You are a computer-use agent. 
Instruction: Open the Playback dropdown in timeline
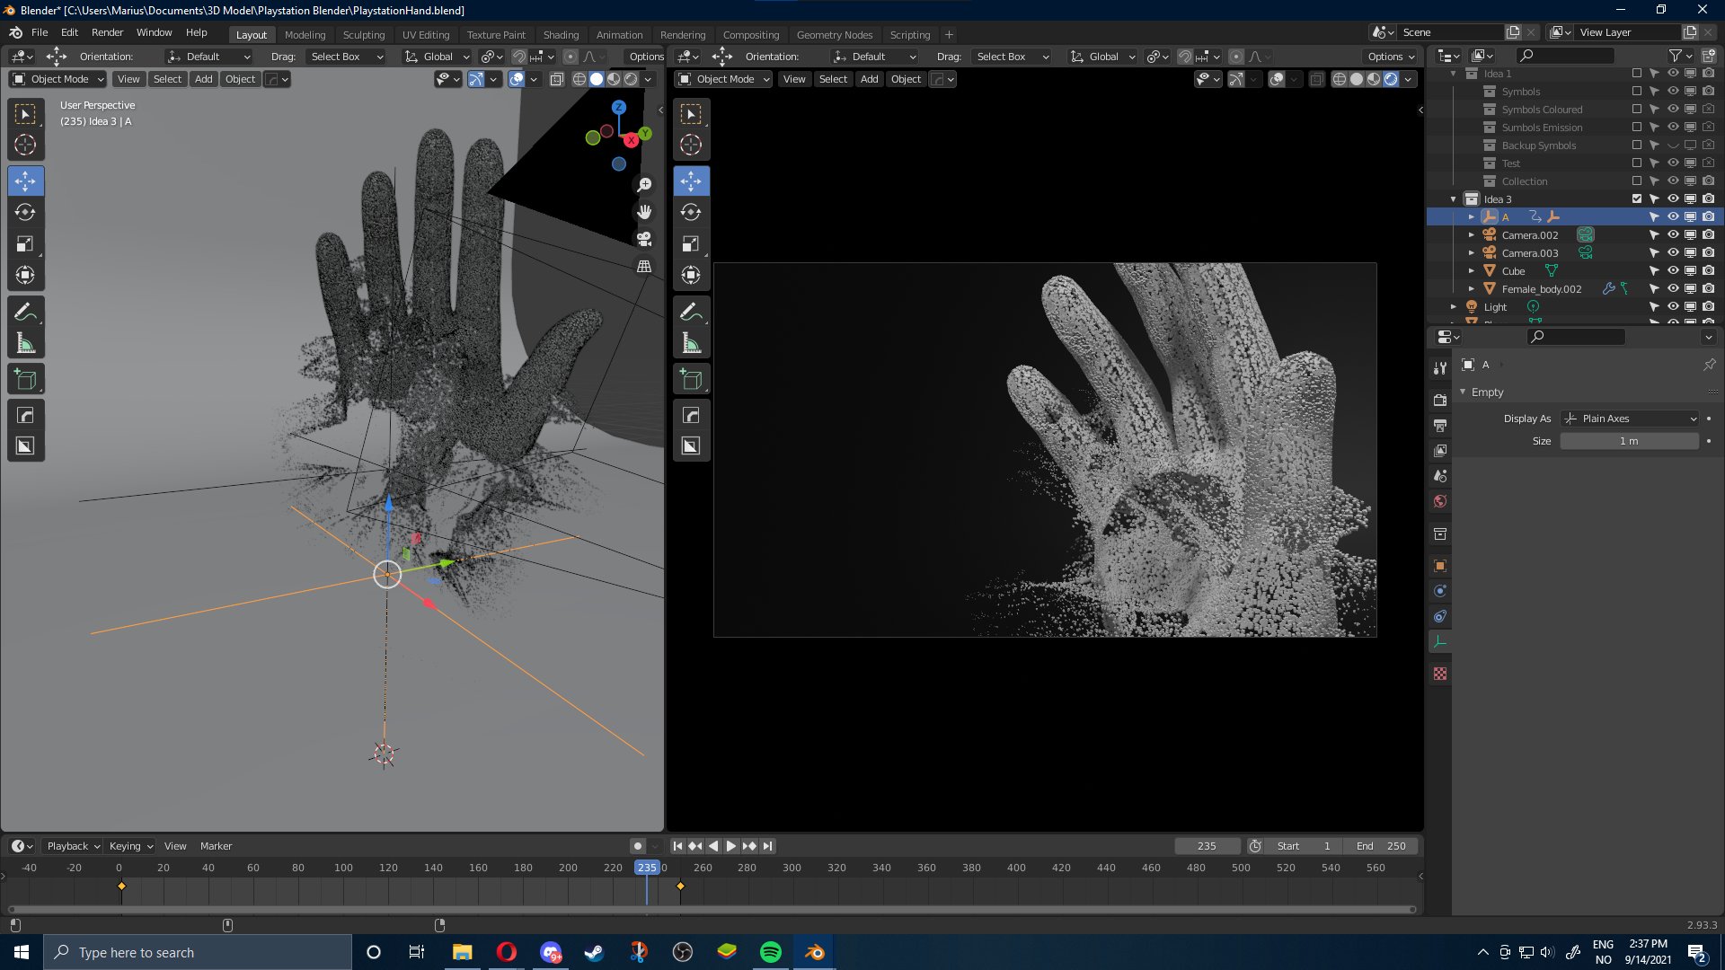pyautogui.click(x=73, y=846)
